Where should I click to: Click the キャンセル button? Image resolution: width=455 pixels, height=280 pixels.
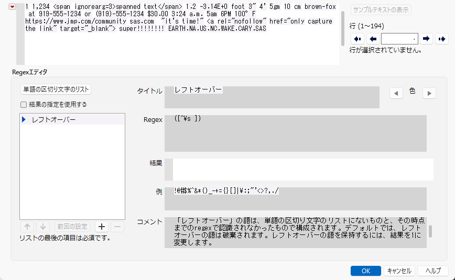399,271
